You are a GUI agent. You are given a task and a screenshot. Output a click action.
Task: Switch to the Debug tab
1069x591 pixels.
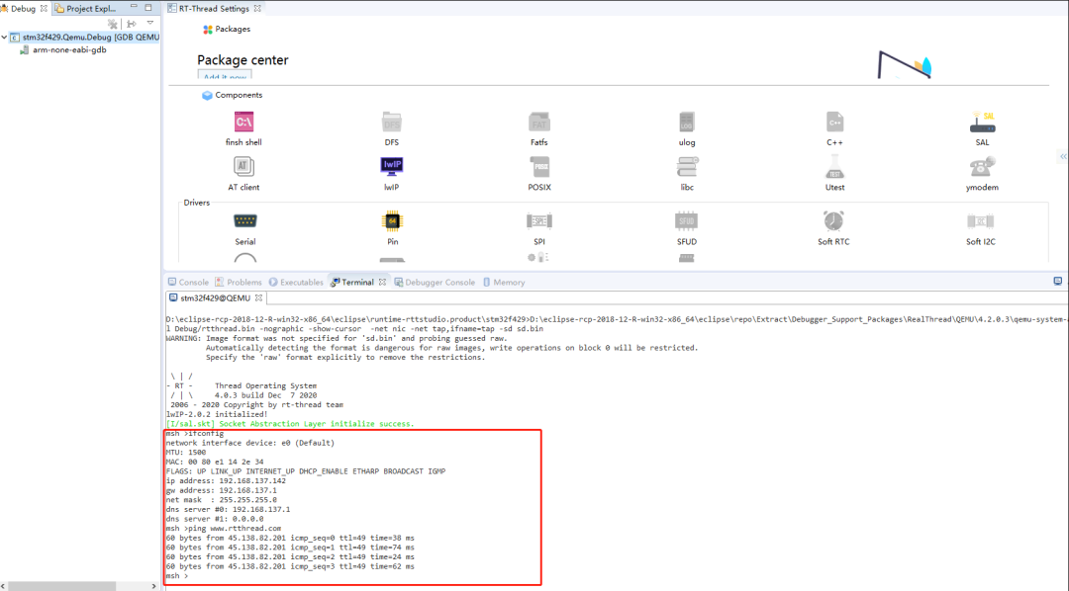(23, 8)
